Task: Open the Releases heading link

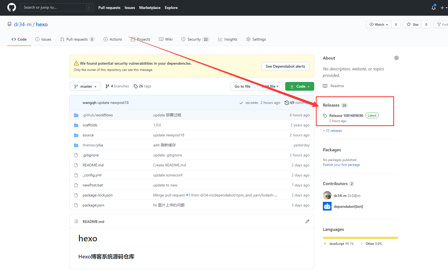Action: coord(331,105)
